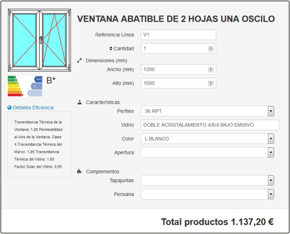Click the Complementos puzzle piece icon
The image size is (290, 234).
pos(80,171)
